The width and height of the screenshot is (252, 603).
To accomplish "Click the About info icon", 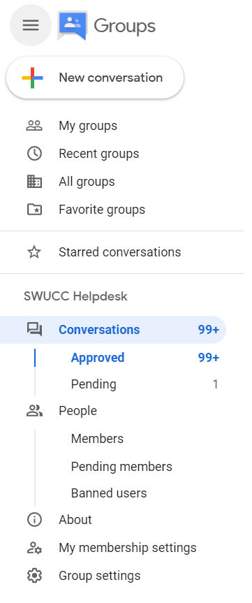I will [34, 520].
